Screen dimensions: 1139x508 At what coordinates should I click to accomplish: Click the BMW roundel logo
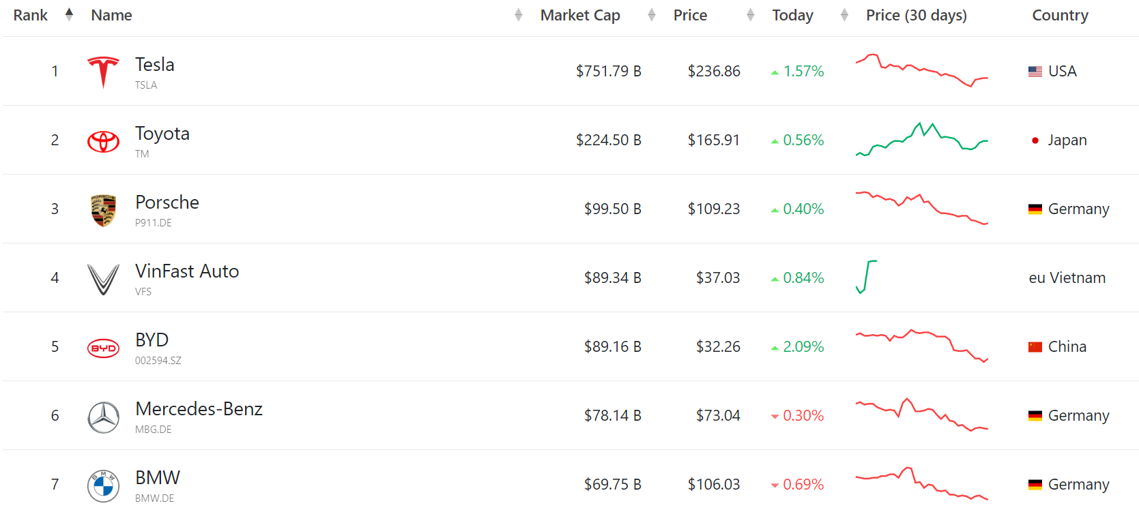104,485
